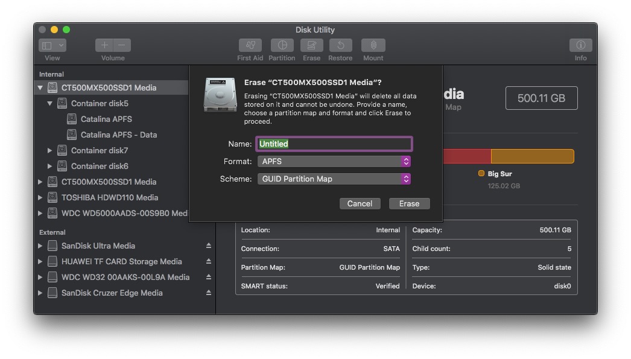Screen dimensions: 631x359
Task: Click the Mount toolbar icon
Action: [373, 45]
